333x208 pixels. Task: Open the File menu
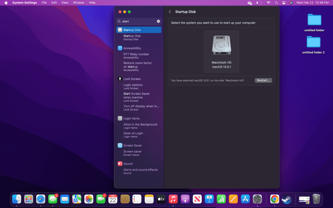[x=44, y=3]
